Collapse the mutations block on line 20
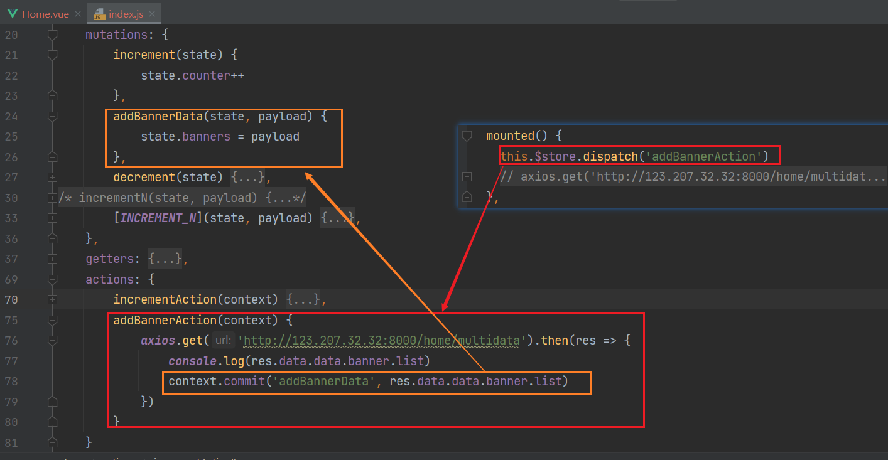This screenshot has width=888, height=460. [52, 35]
